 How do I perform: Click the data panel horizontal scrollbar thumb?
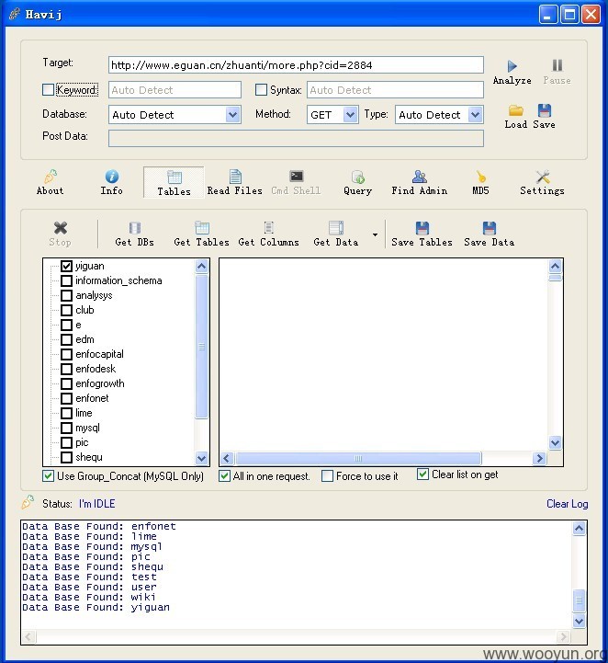[358, 458]
